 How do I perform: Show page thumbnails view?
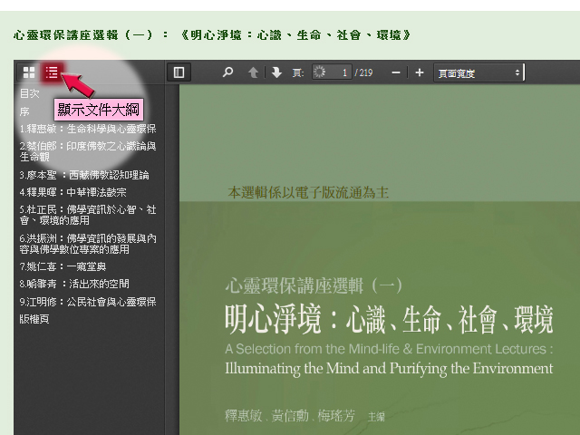(29, 72)
